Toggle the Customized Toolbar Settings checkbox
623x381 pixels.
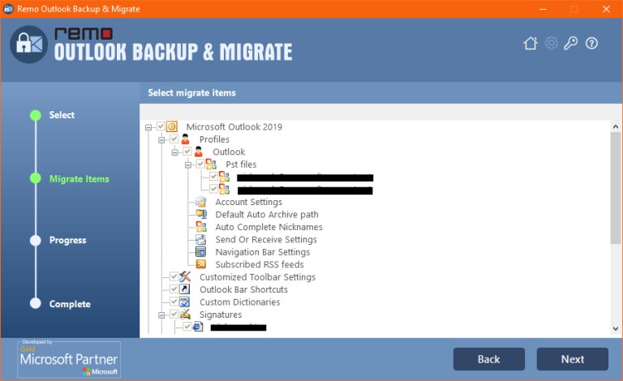(x=174, y=276)
